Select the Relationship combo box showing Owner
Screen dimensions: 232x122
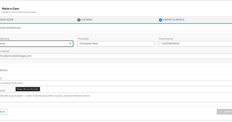pos(36,44)
